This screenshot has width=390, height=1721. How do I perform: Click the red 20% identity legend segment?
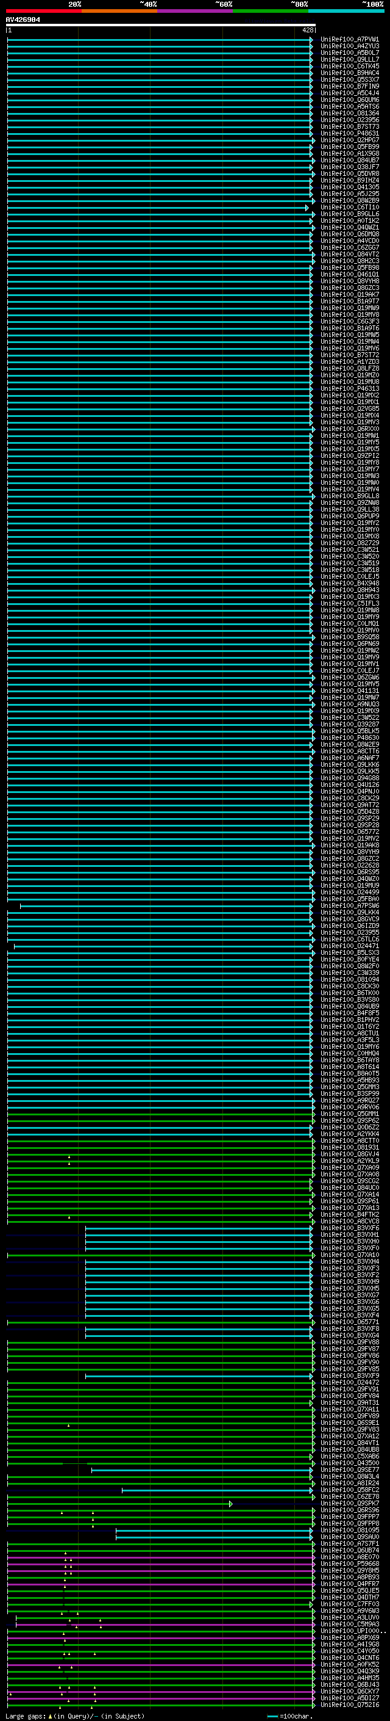click(43, 11)
